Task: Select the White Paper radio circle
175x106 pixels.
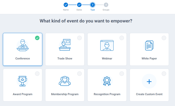Action: (164, 38)
